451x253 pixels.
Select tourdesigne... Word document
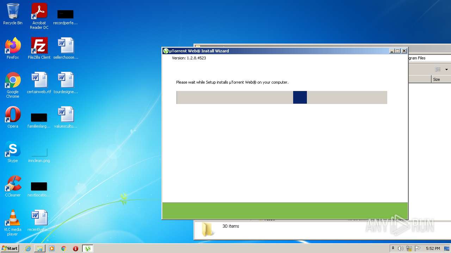[66, 83]
